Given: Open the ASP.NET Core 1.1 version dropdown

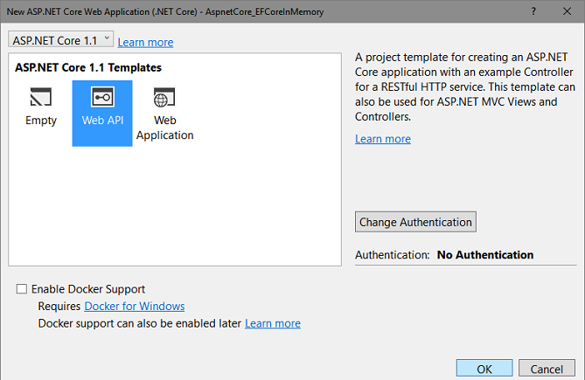Looking at the screenshot, I should coord(61,39).
